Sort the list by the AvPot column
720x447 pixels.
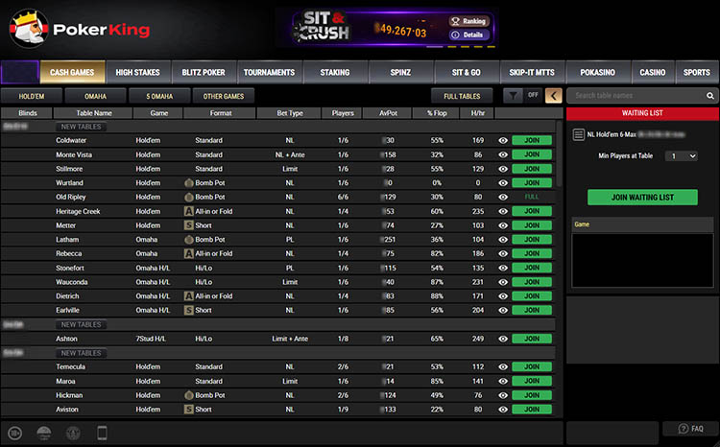coord(388,113)
